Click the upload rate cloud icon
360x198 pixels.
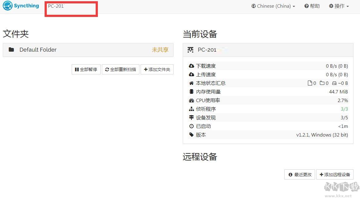(192, 74)
